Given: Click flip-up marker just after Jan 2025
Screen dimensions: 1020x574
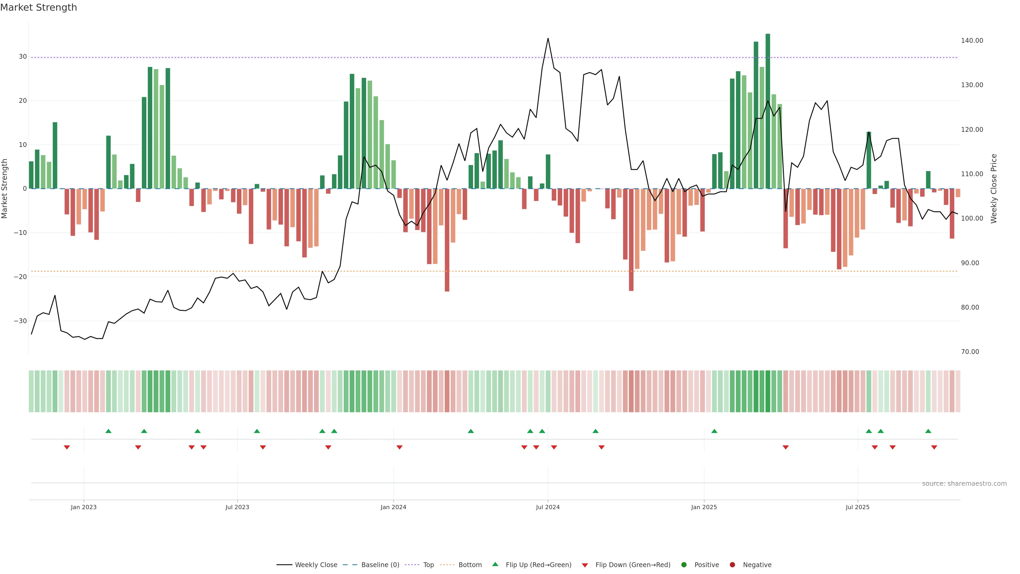Looking at the screenshot, I should click(714, 431).
